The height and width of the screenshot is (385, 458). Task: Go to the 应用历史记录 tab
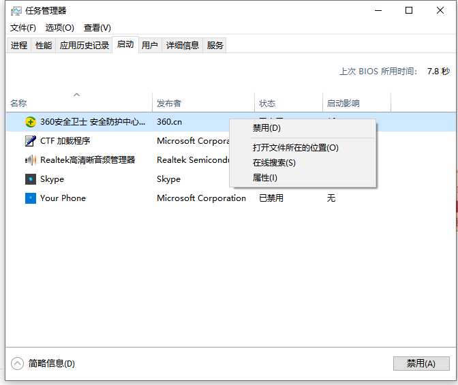(85, 46)
